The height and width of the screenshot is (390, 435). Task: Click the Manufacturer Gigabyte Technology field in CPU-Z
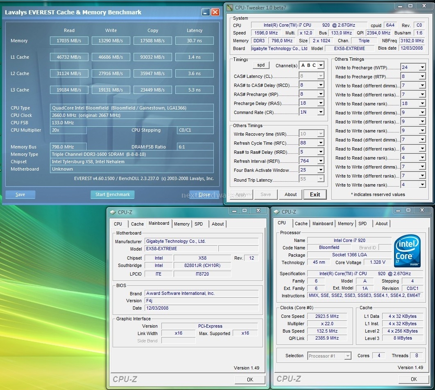(202, 241)
